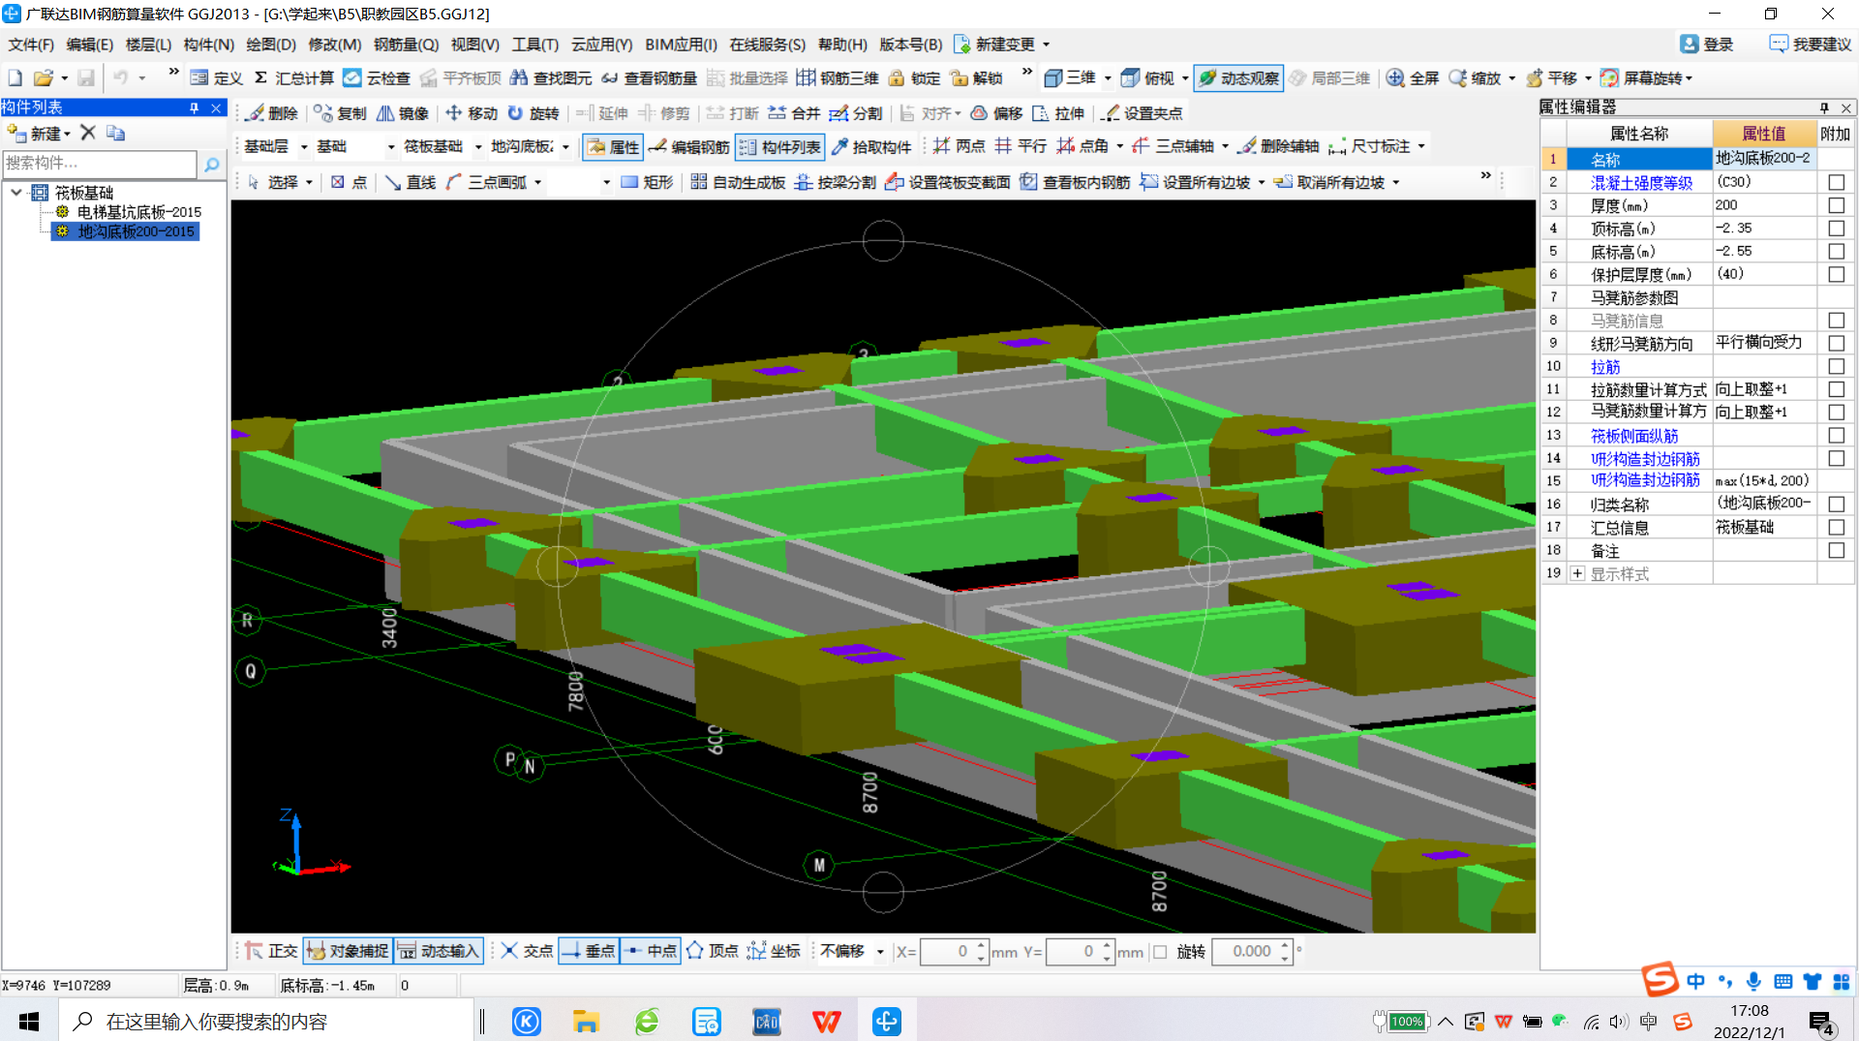Click the search magnifier in 构件列表
This screenshot has height=1041, width=1859.
point(211,165)
